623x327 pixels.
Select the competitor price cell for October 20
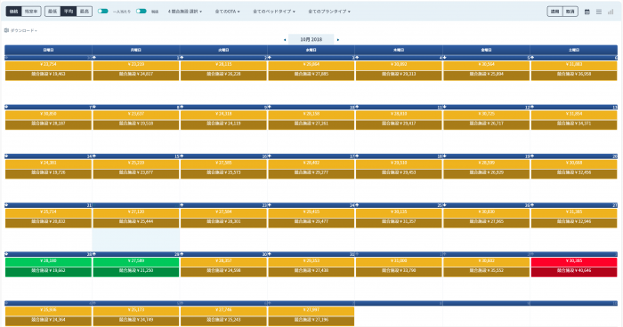pos(574,173)
